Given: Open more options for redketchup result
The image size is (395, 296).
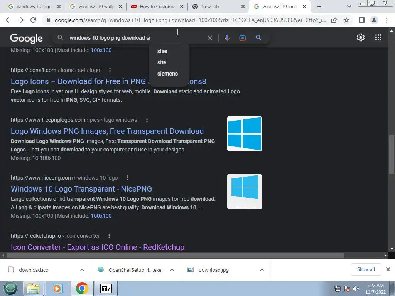Looking at the screenshot, I should click(109, 236).
